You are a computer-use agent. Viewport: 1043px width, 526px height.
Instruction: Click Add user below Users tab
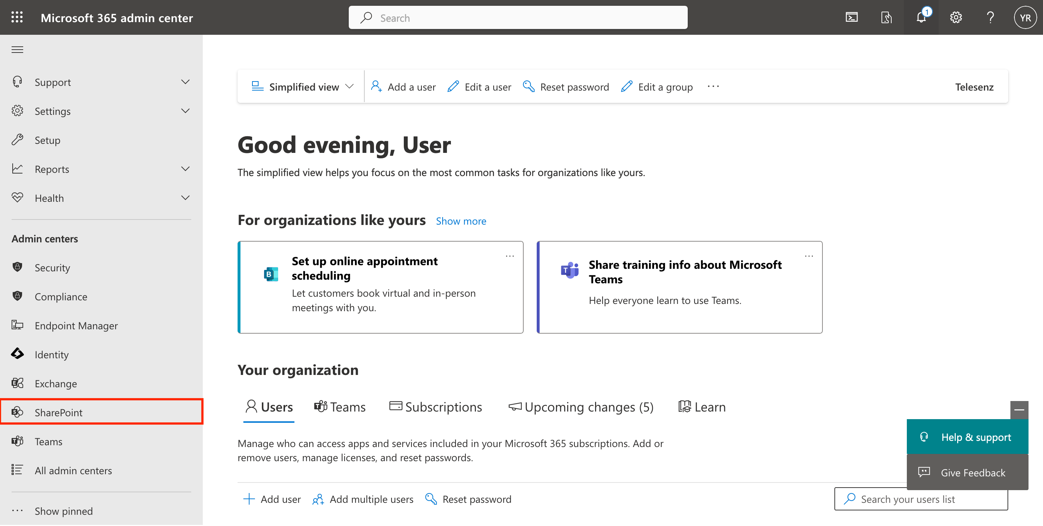(x=272, y=499)
